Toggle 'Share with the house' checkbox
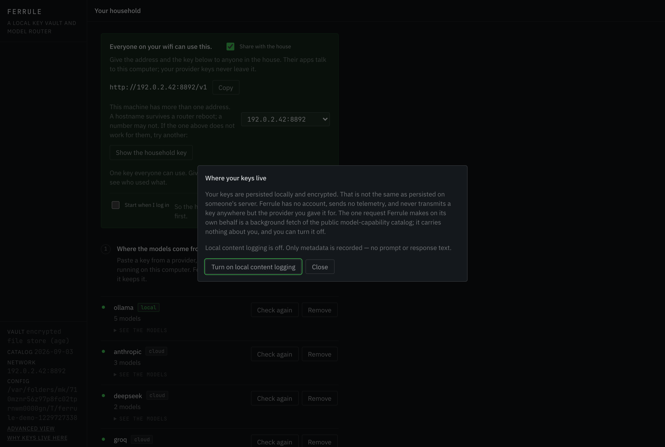The width and height of the screenshot is (665, 447). tap(230, 47)
